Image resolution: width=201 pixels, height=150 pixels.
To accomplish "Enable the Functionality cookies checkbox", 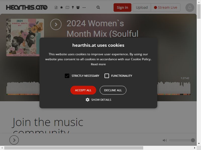I will click(107, 76).
